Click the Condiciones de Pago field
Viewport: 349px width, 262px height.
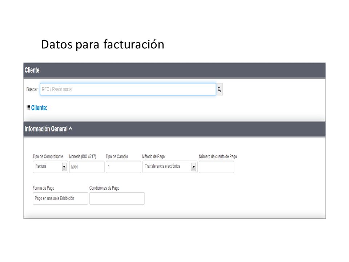117,198
